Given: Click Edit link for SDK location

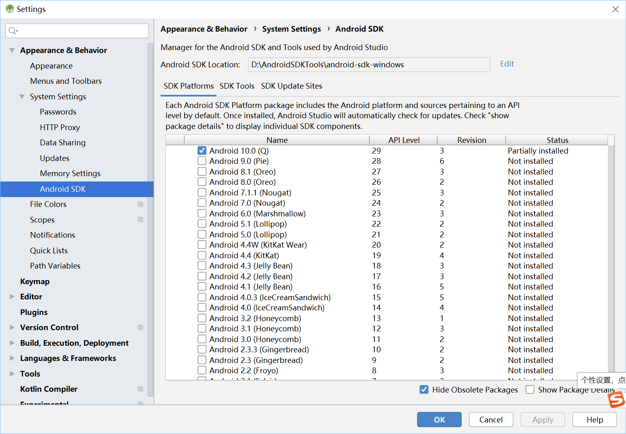Looking at the screenshot, I should click(507, 64).
